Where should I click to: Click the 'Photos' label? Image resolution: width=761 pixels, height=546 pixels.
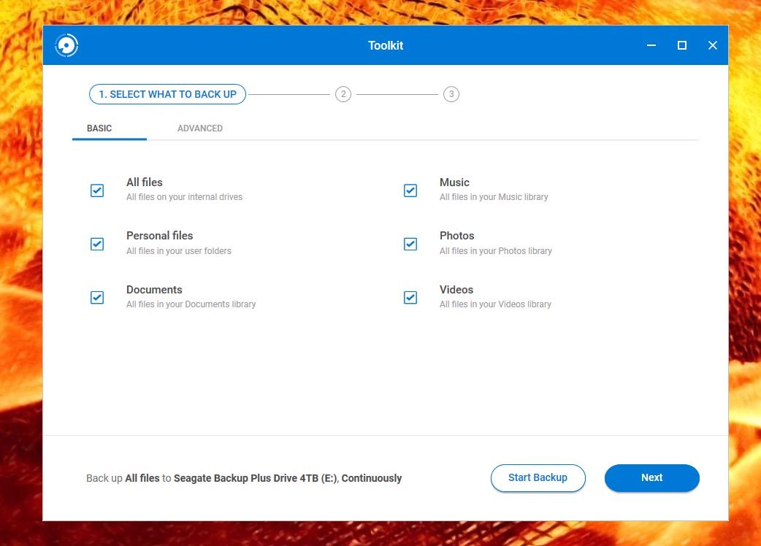(x=457, y=236)
